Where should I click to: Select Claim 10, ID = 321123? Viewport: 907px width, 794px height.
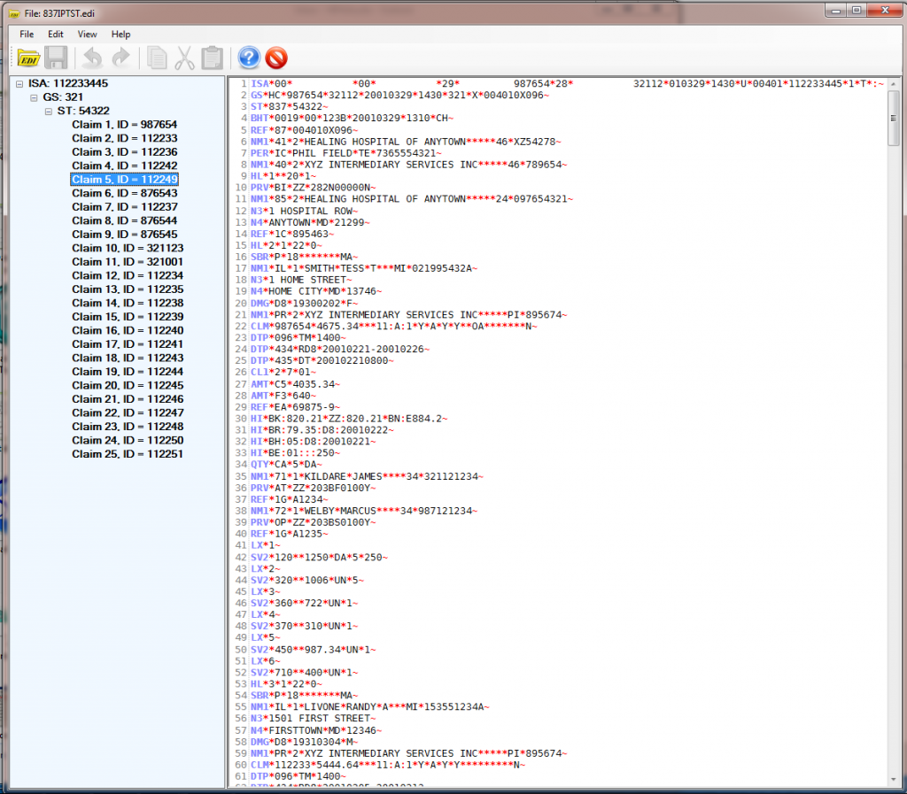[x=128, y=248]
